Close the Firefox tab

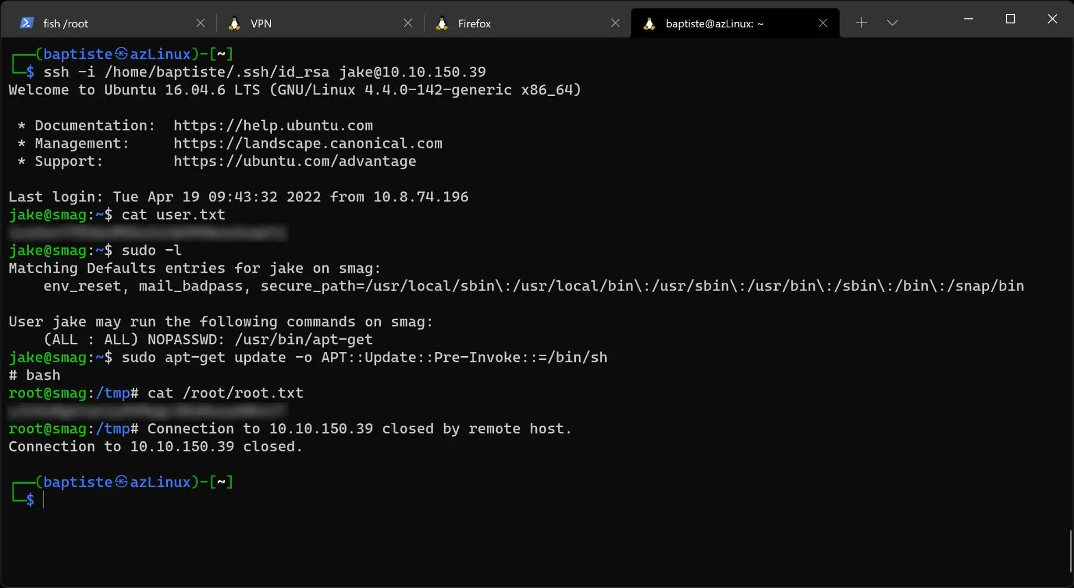[x=615, y=23]
